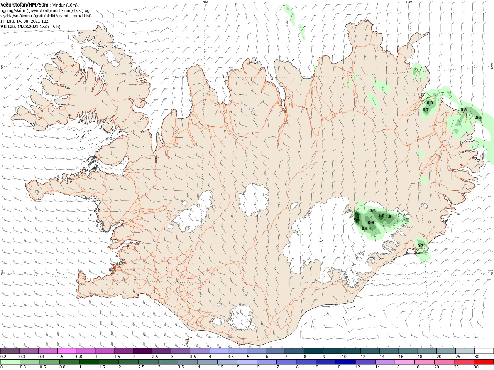Select the crimson 25–30 rain swatch

(x=463, y=362)
